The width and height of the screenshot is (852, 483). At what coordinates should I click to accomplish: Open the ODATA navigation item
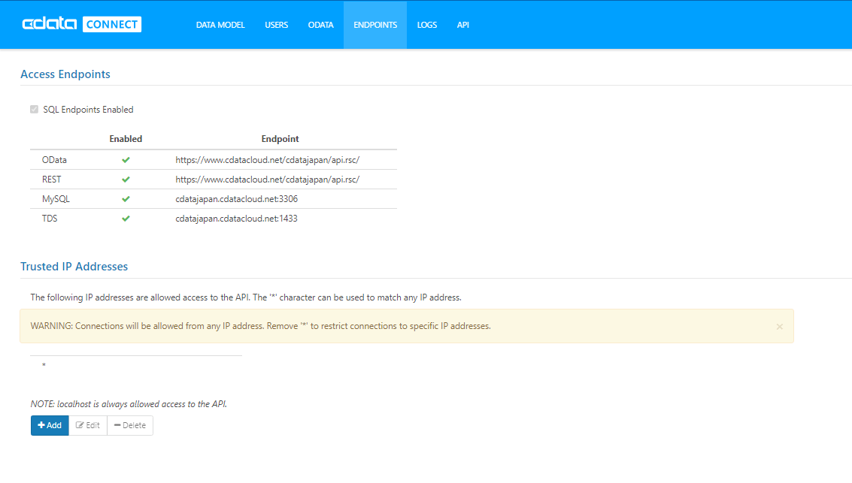(320, 24)
